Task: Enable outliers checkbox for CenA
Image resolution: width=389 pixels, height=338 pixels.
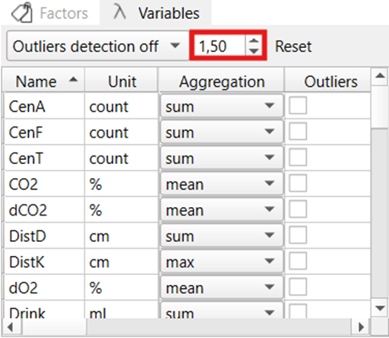Action: coord(298,105)
